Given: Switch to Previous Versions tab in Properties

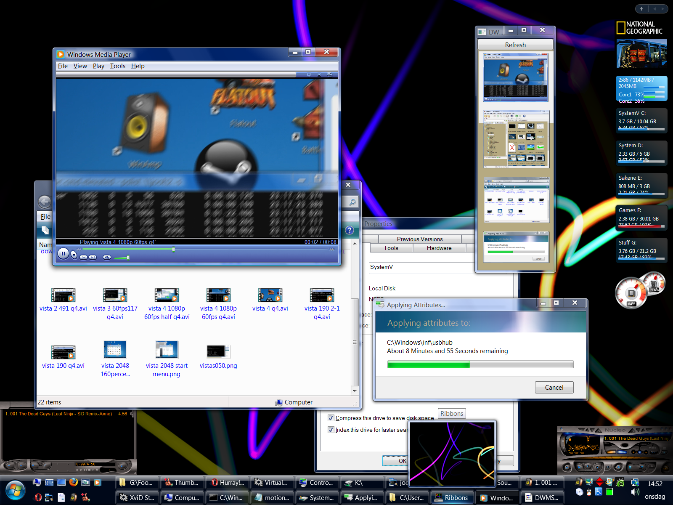Looking at the screenshot, I should coord(420,239).
